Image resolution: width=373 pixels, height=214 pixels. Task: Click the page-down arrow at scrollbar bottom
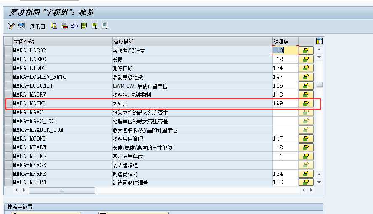tap(319, 182)
